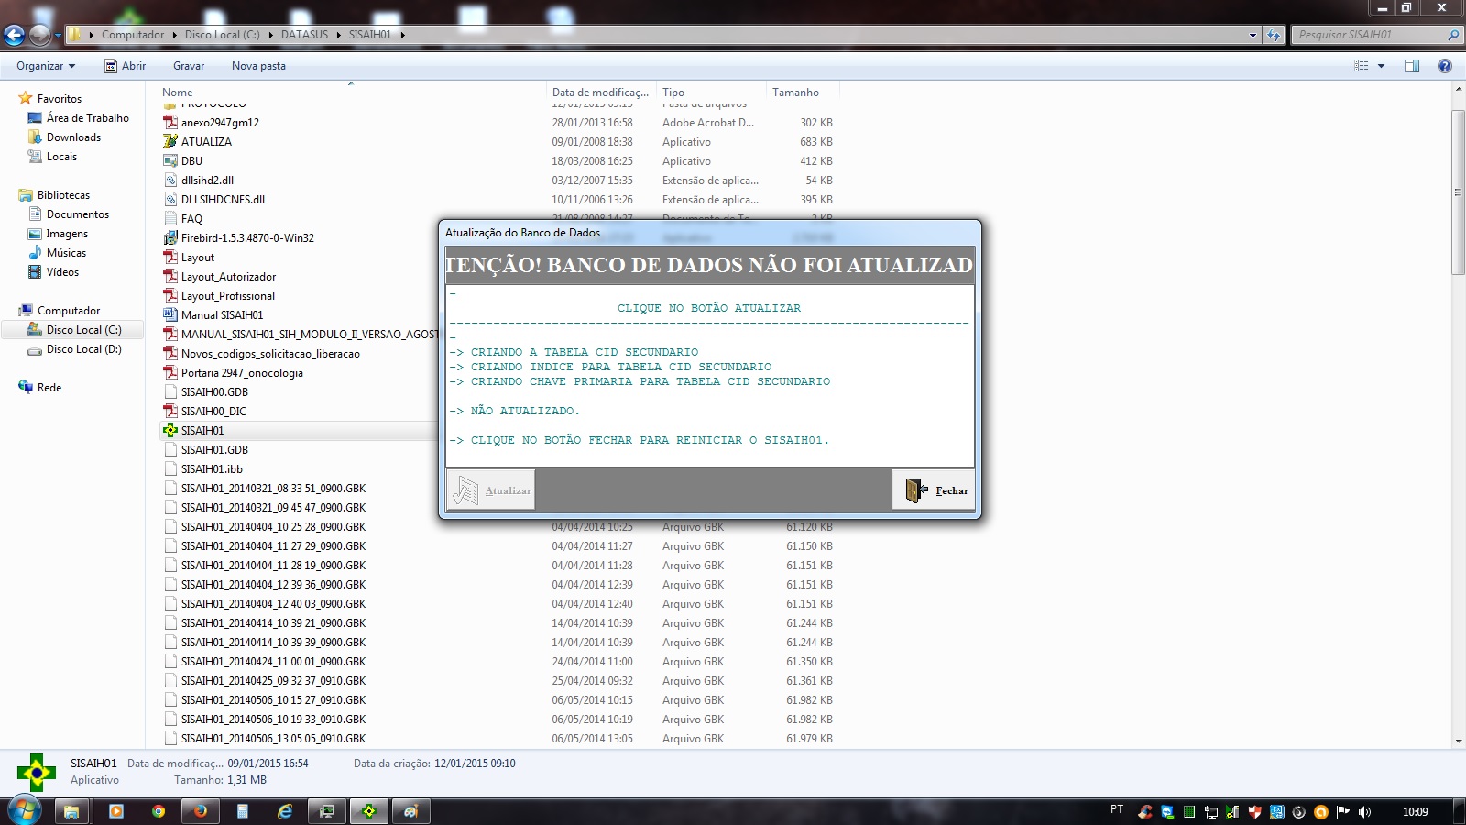Screen dimensions: 1466x825
Task: Click Gravar in the Explorer toolbar
Action: [x=189, y=66]
